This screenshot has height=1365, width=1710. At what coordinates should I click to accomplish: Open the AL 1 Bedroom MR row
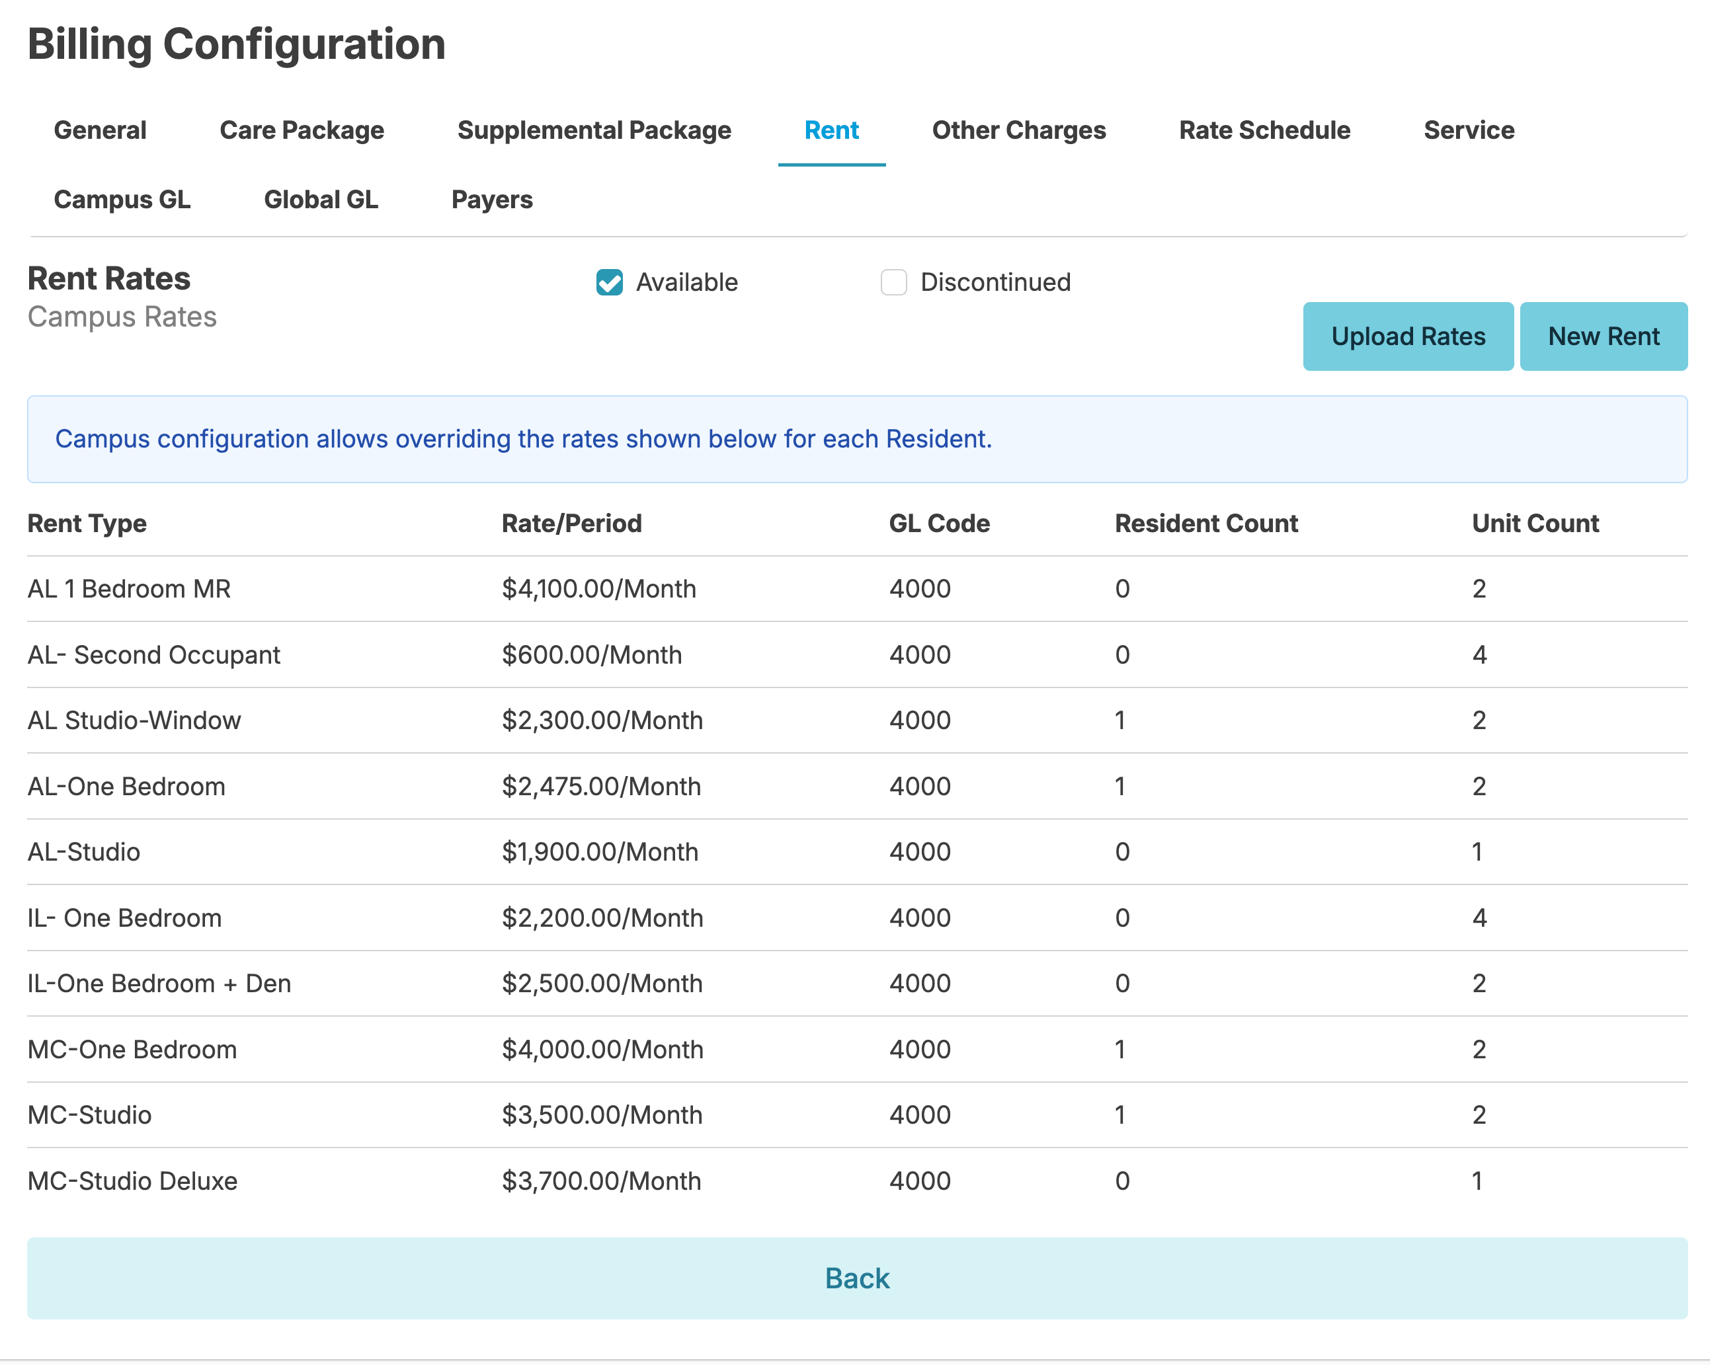[x=130, y=589]
